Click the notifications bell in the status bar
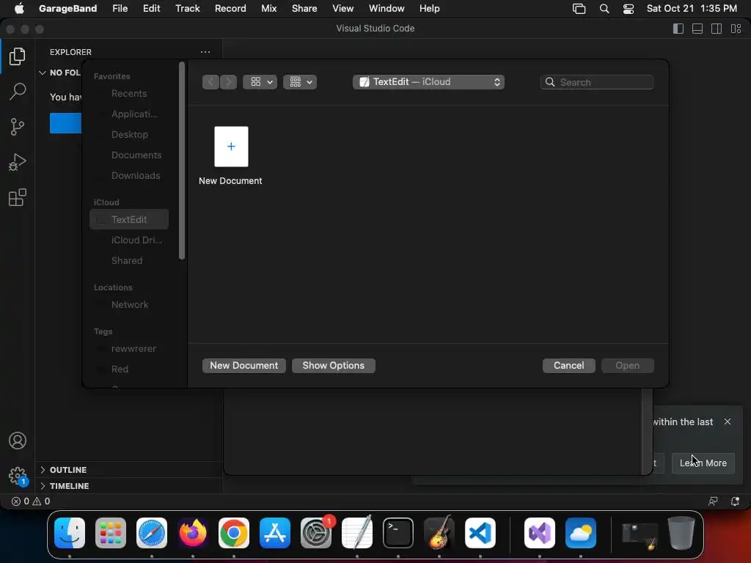Viewport: 751px width, 563px height. click(x=735, y=501)
